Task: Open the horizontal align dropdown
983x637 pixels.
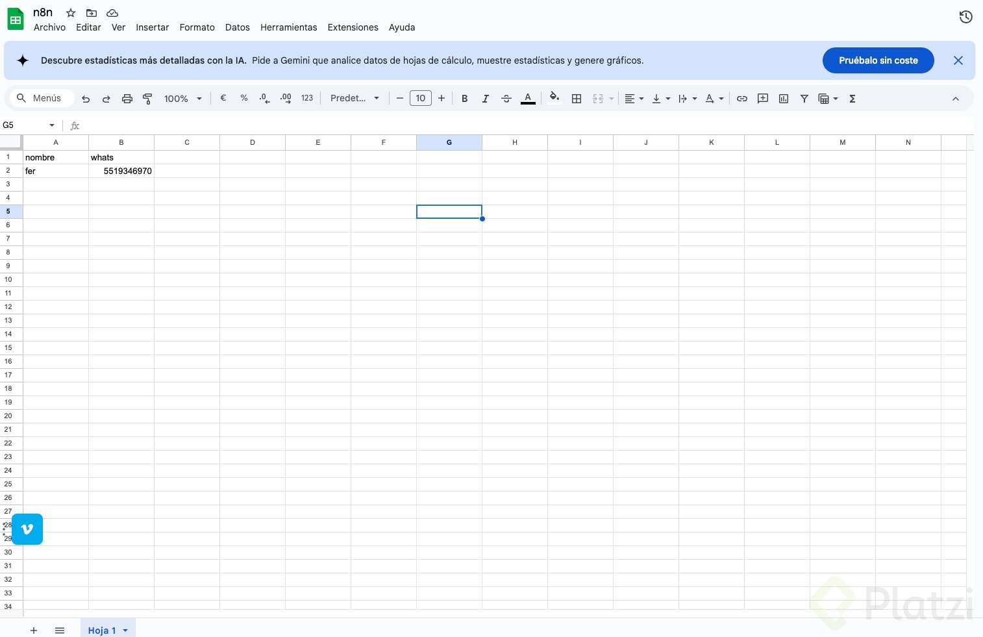Action: tap(634, 99)
